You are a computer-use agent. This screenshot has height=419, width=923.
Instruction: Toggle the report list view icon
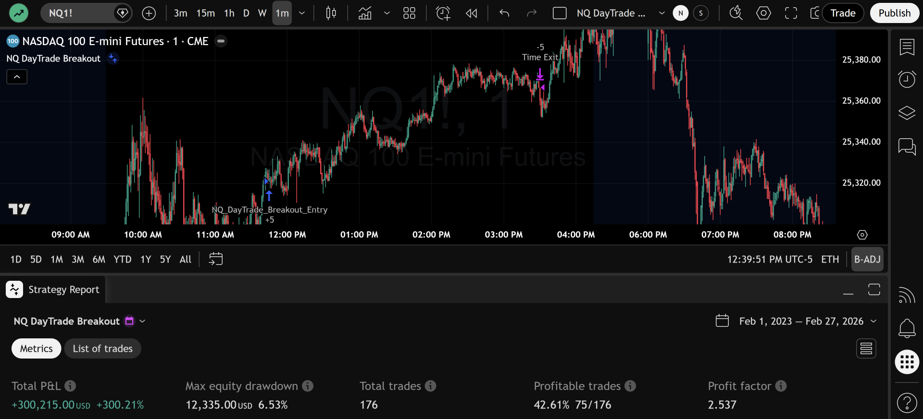[x=866, y=348]
